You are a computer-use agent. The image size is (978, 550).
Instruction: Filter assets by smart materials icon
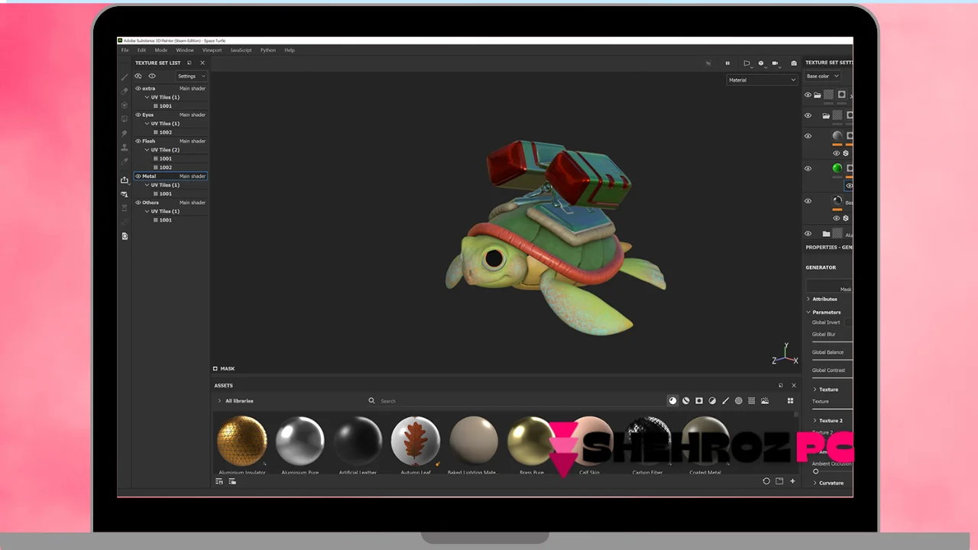[685, 400]
